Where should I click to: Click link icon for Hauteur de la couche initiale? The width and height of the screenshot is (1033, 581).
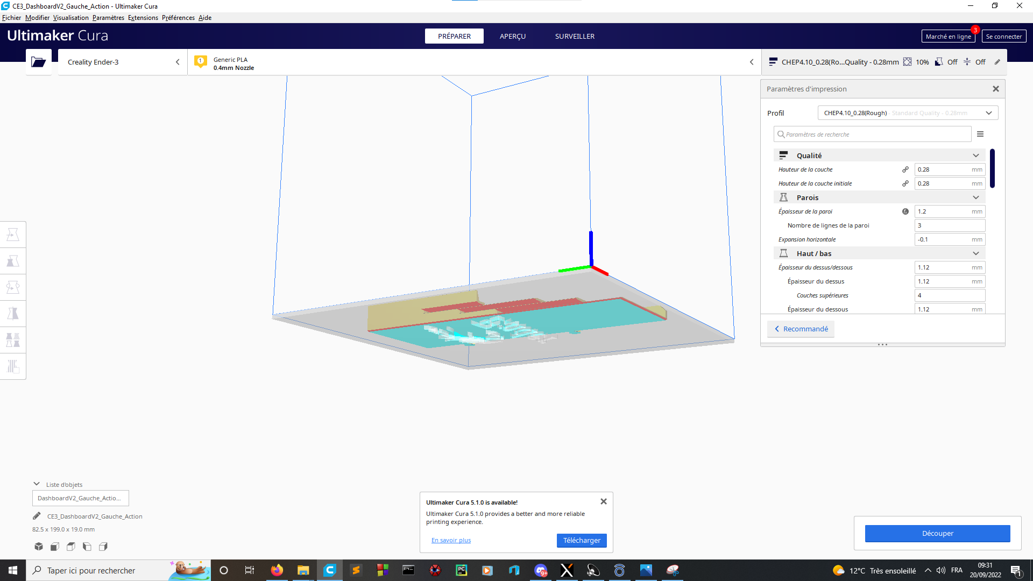(905, 183)
